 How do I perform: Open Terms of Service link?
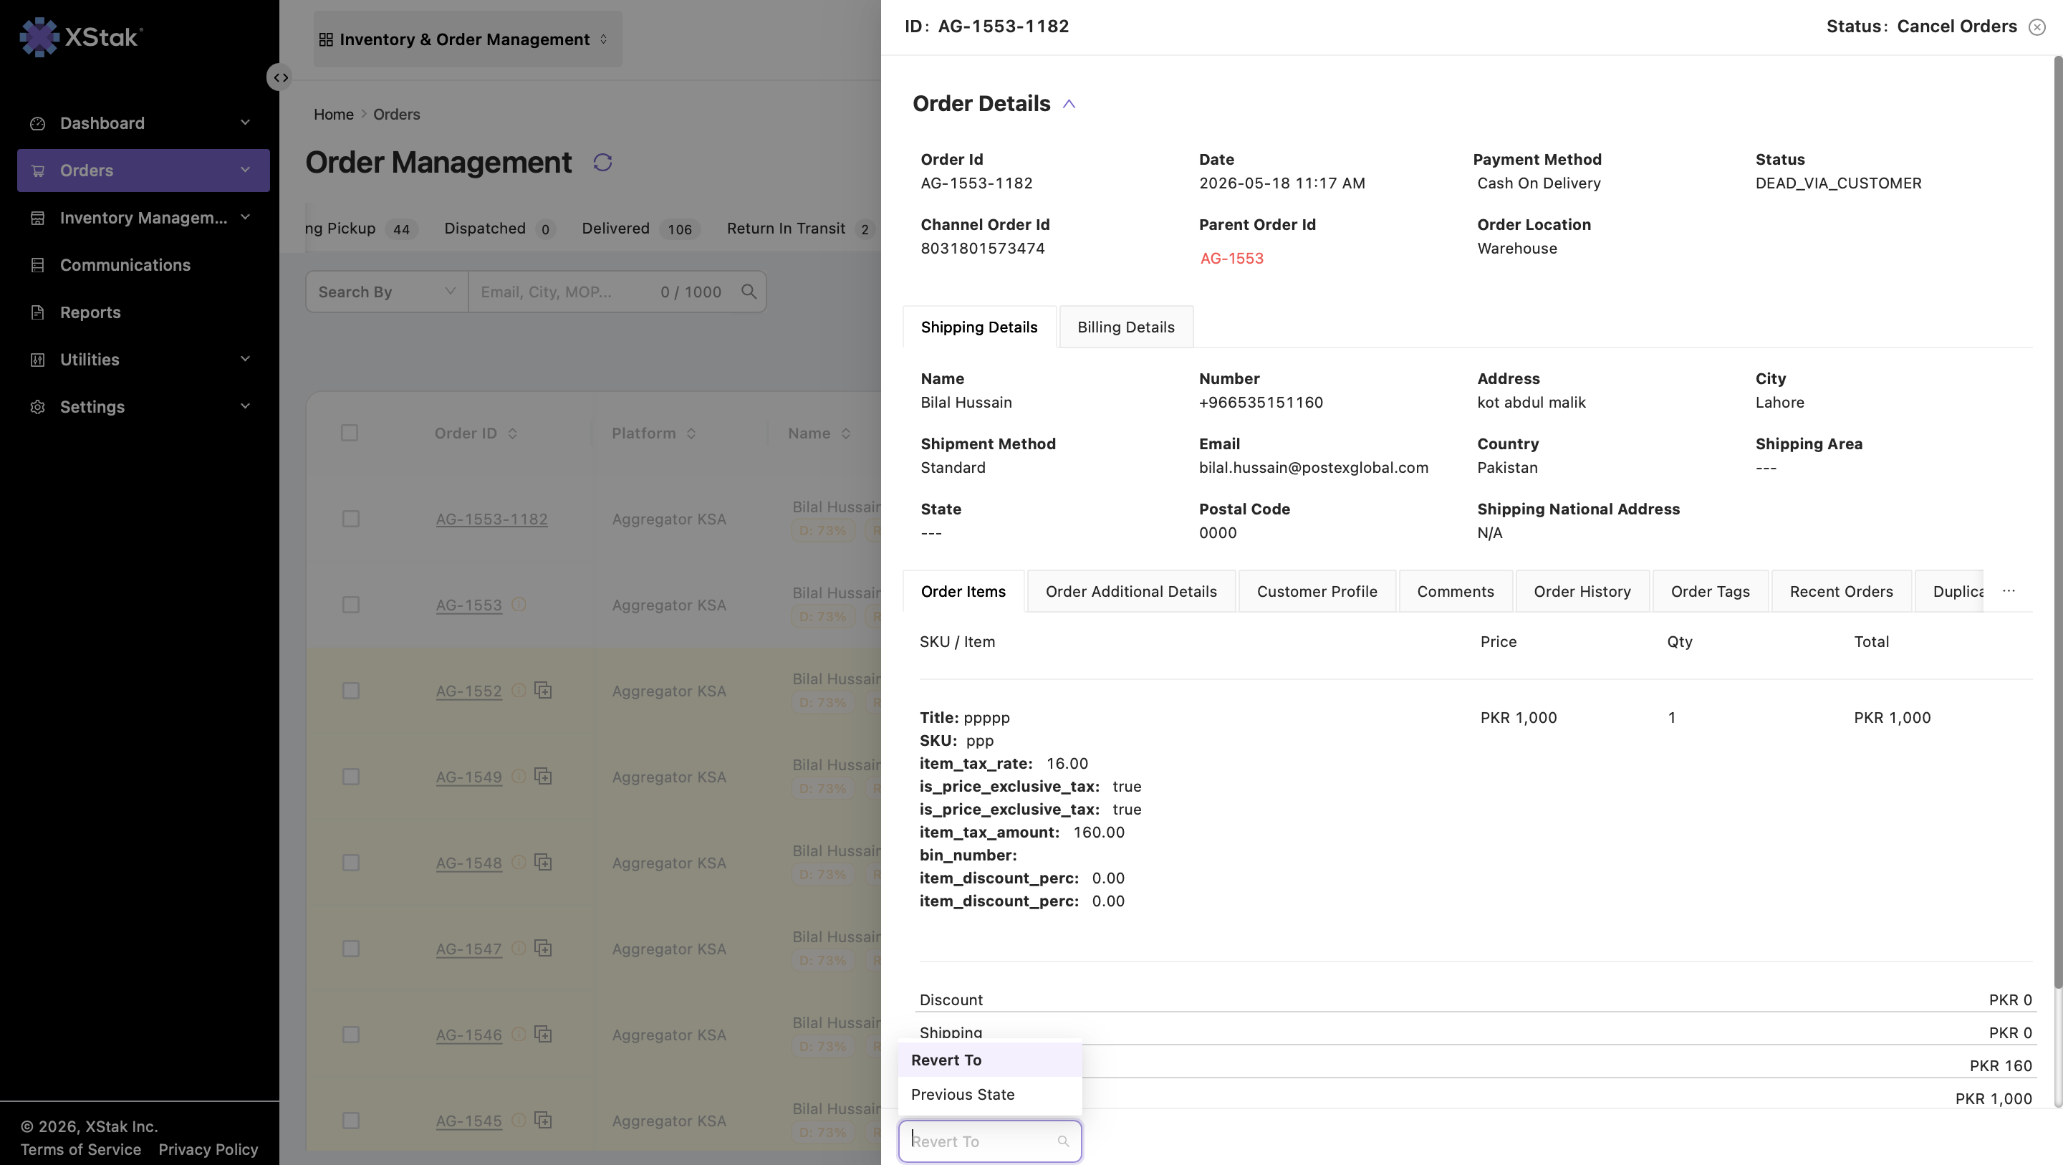click(80, 1150)
